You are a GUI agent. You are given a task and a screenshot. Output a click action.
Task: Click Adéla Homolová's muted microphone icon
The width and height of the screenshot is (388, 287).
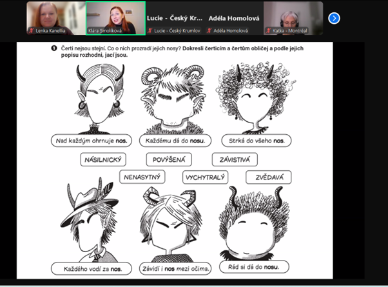210,30
